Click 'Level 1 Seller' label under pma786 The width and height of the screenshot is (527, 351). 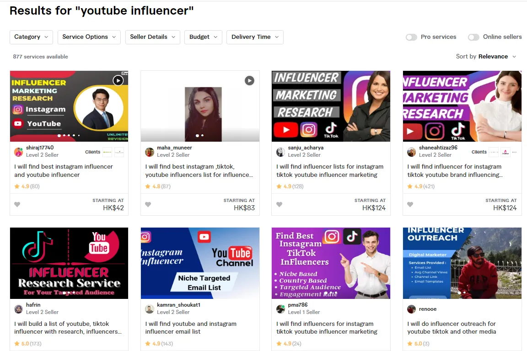pos(304,312)
